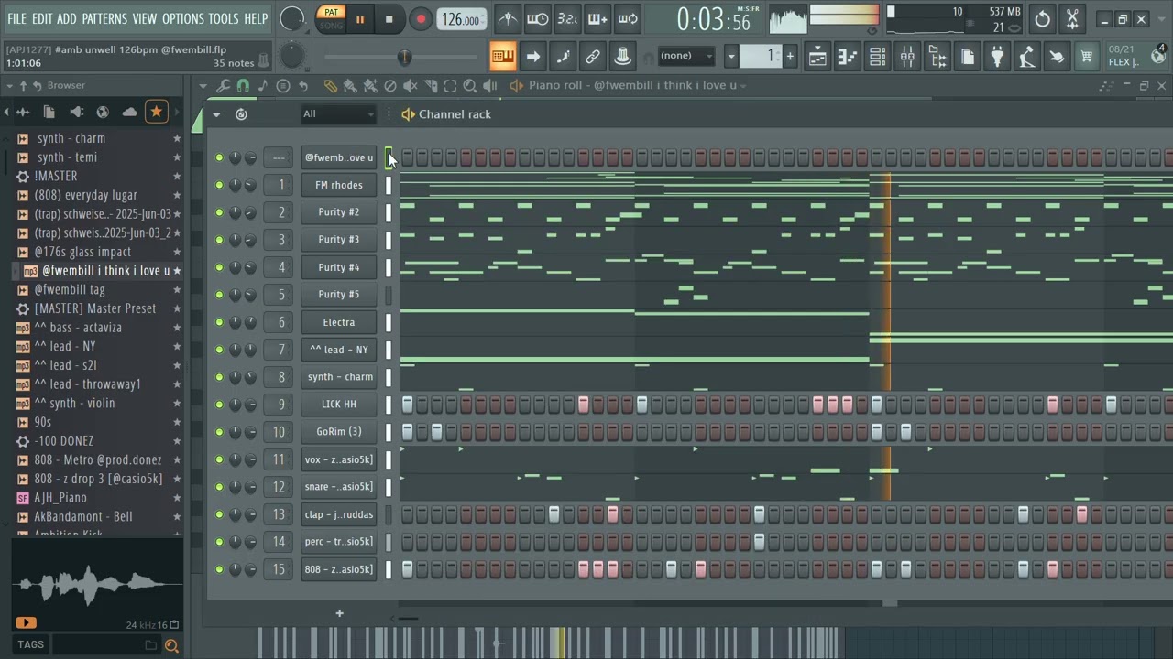The width and height of the screenshot is (1173, 659).
Task: Select the piano roll mute tool
Action: click(411, 86)
